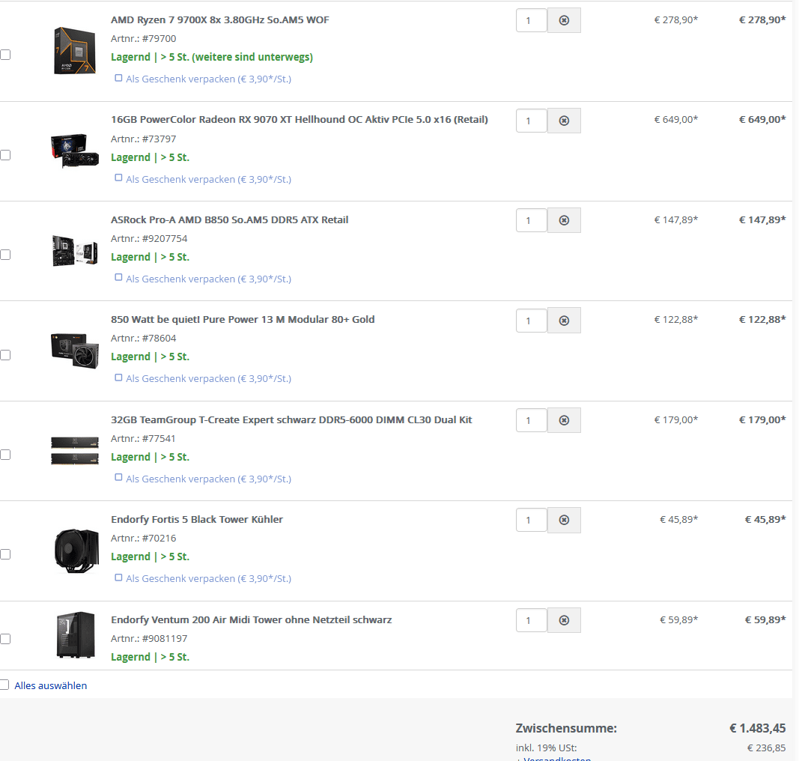Viewport: 799px width, 761px height.
Task: Click the Zwischensumme amount € 1.483,45
Action: [x=758, y=728]
